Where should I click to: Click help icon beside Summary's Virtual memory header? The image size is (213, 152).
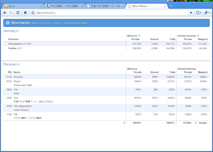[x=198, y=36]
